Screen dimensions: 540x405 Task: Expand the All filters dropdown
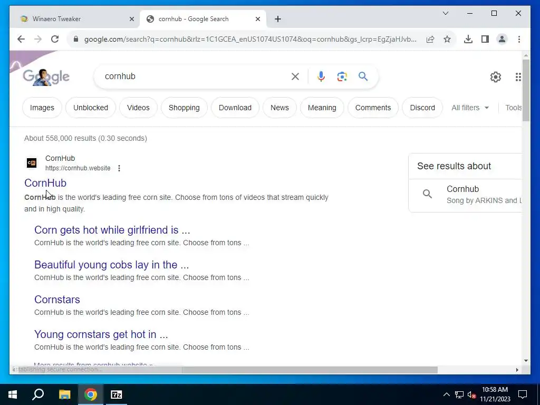coord(470,108)
